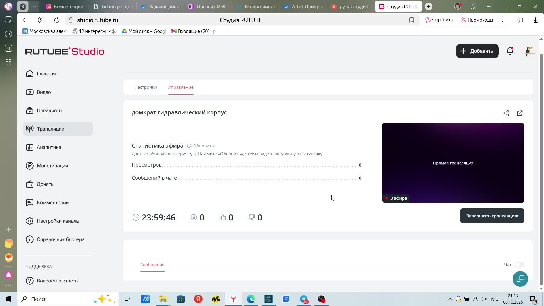Click the share icon next to stream title
This screenshot has height=306, width=544.
[x=506, y=113]
